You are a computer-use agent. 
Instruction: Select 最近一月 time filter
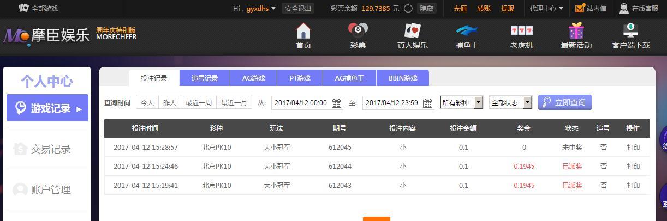pos(234,102)
